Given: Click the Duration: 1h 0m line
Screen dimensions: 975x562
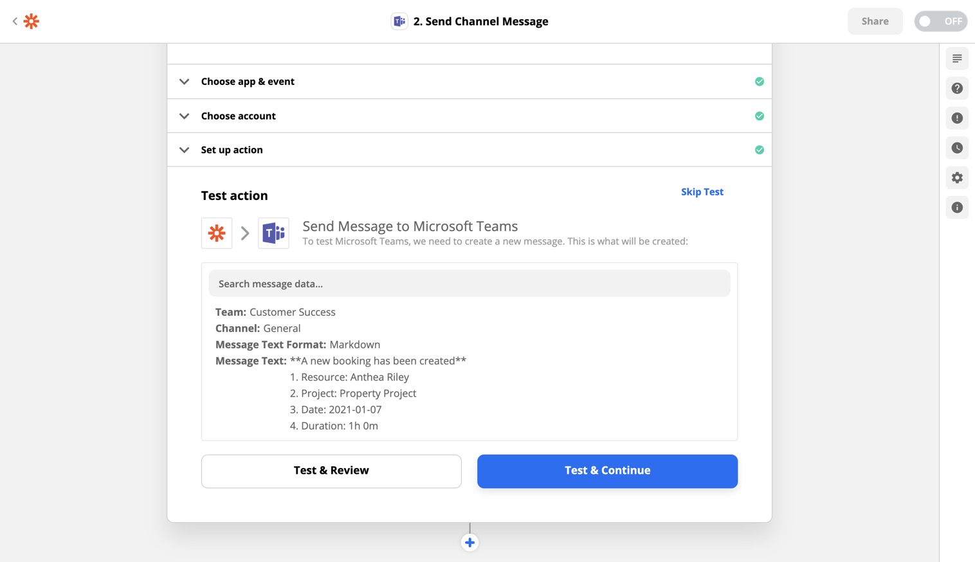Looking at the screenshot, I should [x=334, y=426].
